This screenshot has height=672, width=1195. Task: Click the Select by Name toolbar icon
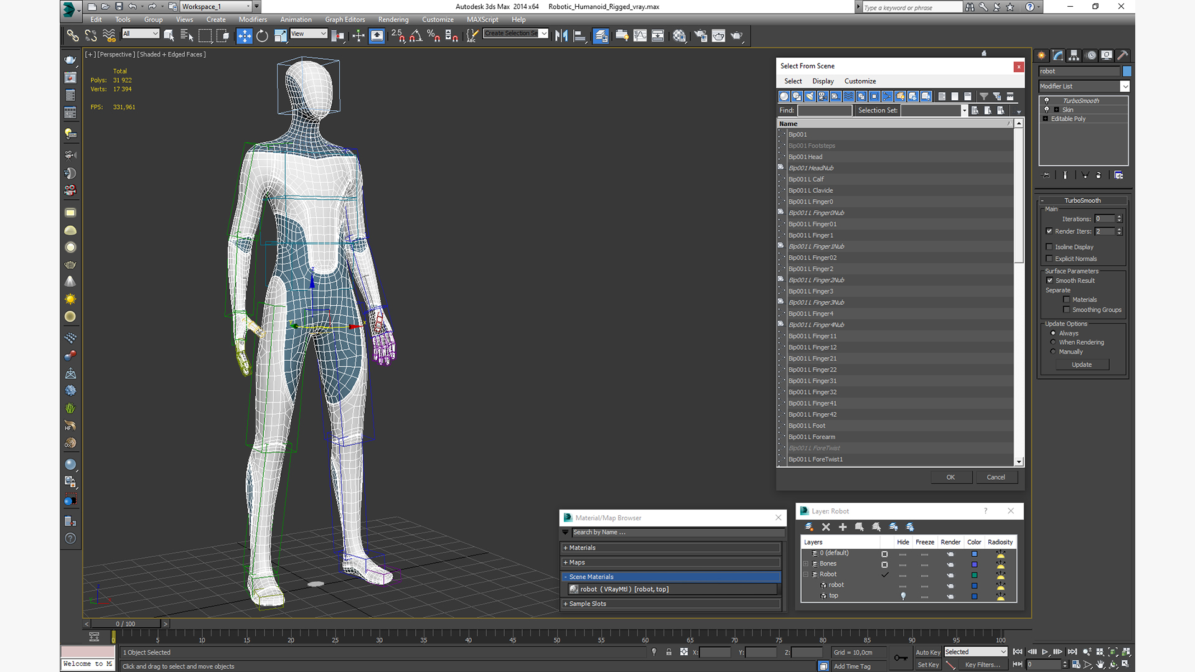(x=186, y=35)
